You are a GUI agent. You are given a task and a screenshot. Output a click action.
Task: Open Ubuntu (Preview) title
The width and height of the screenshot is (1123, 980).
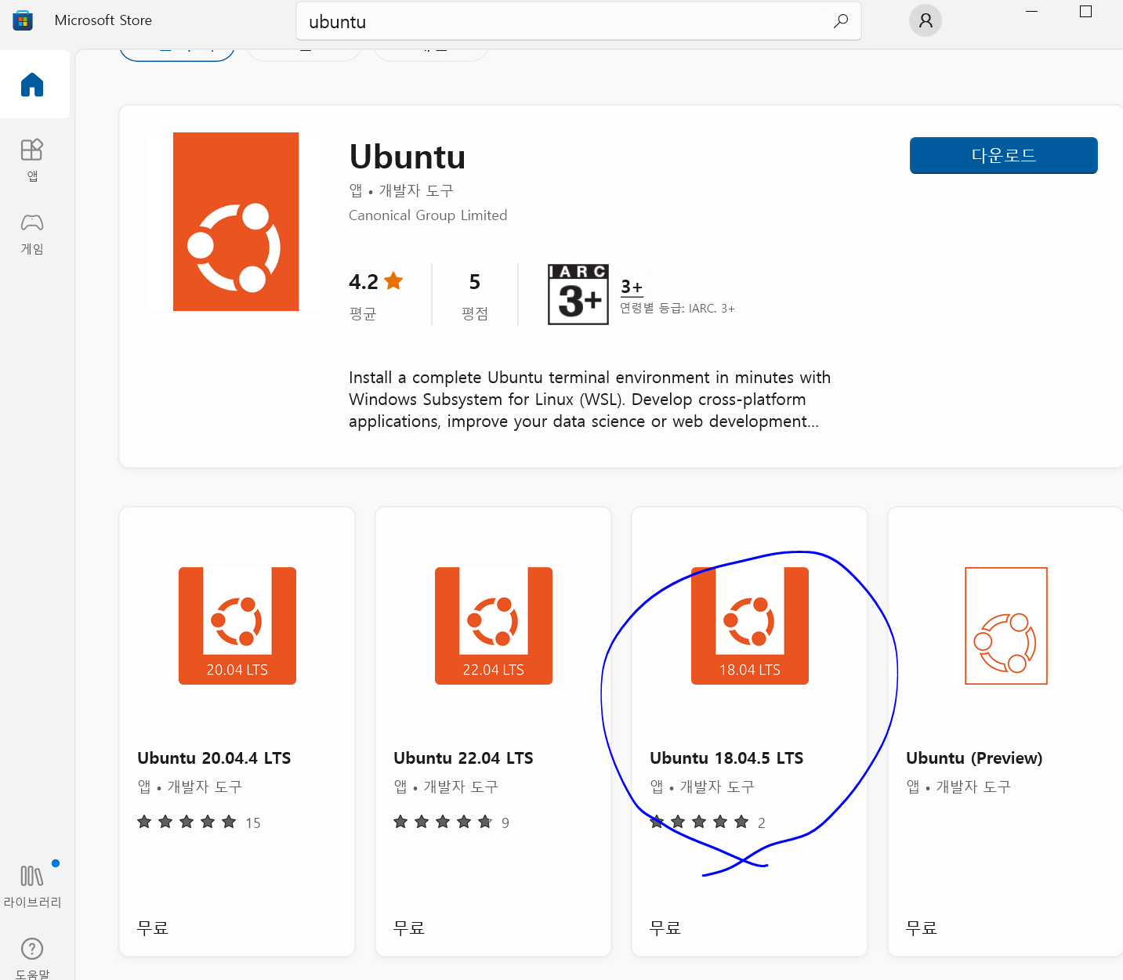974,758
